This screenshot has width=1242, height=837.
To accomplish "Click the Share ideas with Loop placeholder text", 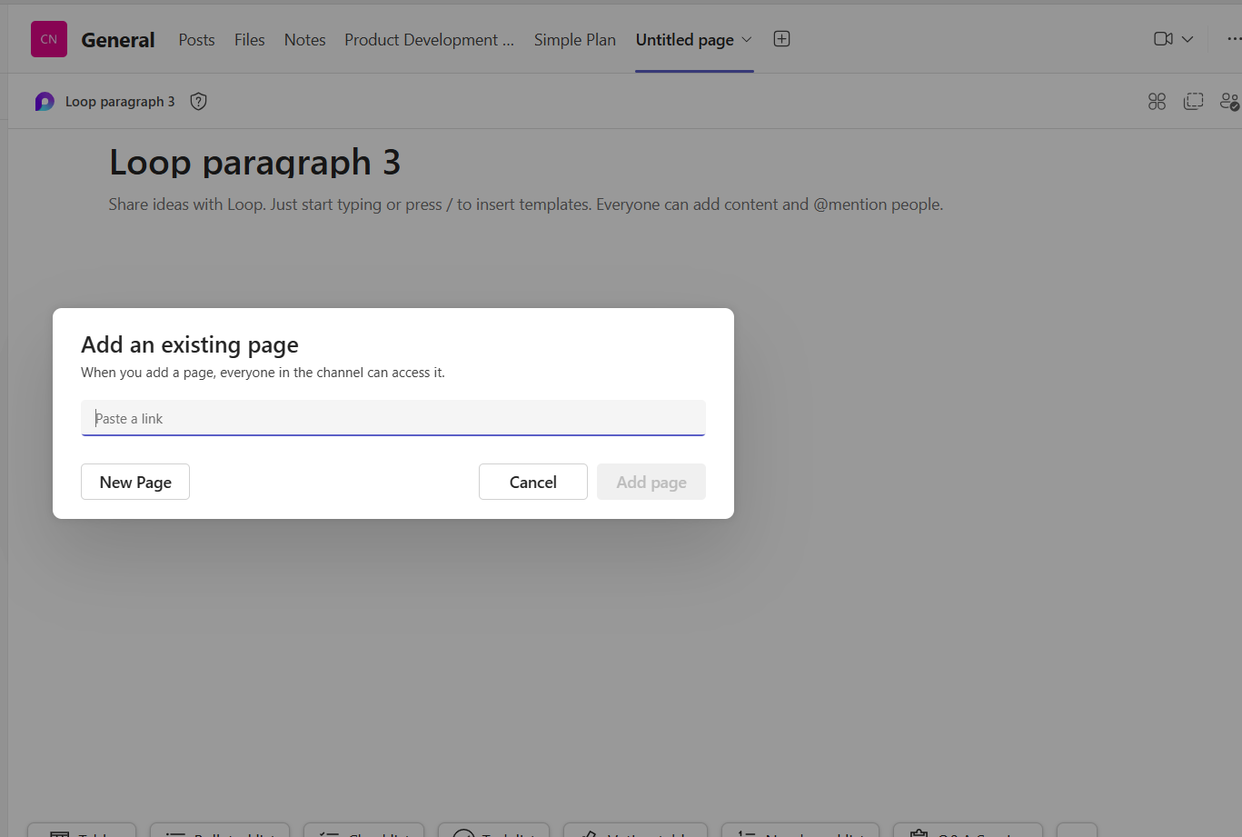I will coord(526,204).
